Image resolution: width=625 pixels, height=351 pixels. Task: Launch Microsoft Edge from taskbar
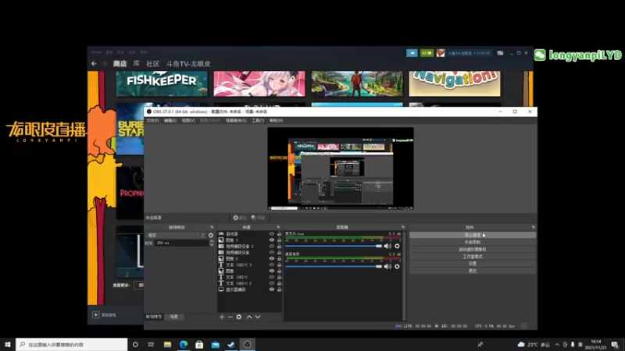click(x=184, y=344)
